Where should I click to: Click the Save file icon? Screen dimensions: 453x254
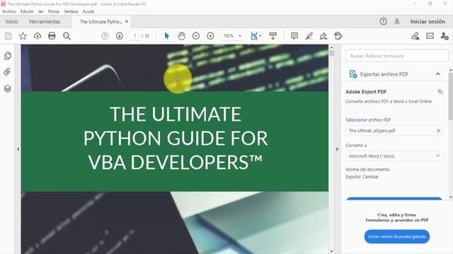pyautogui.click(x=8, y=36)
